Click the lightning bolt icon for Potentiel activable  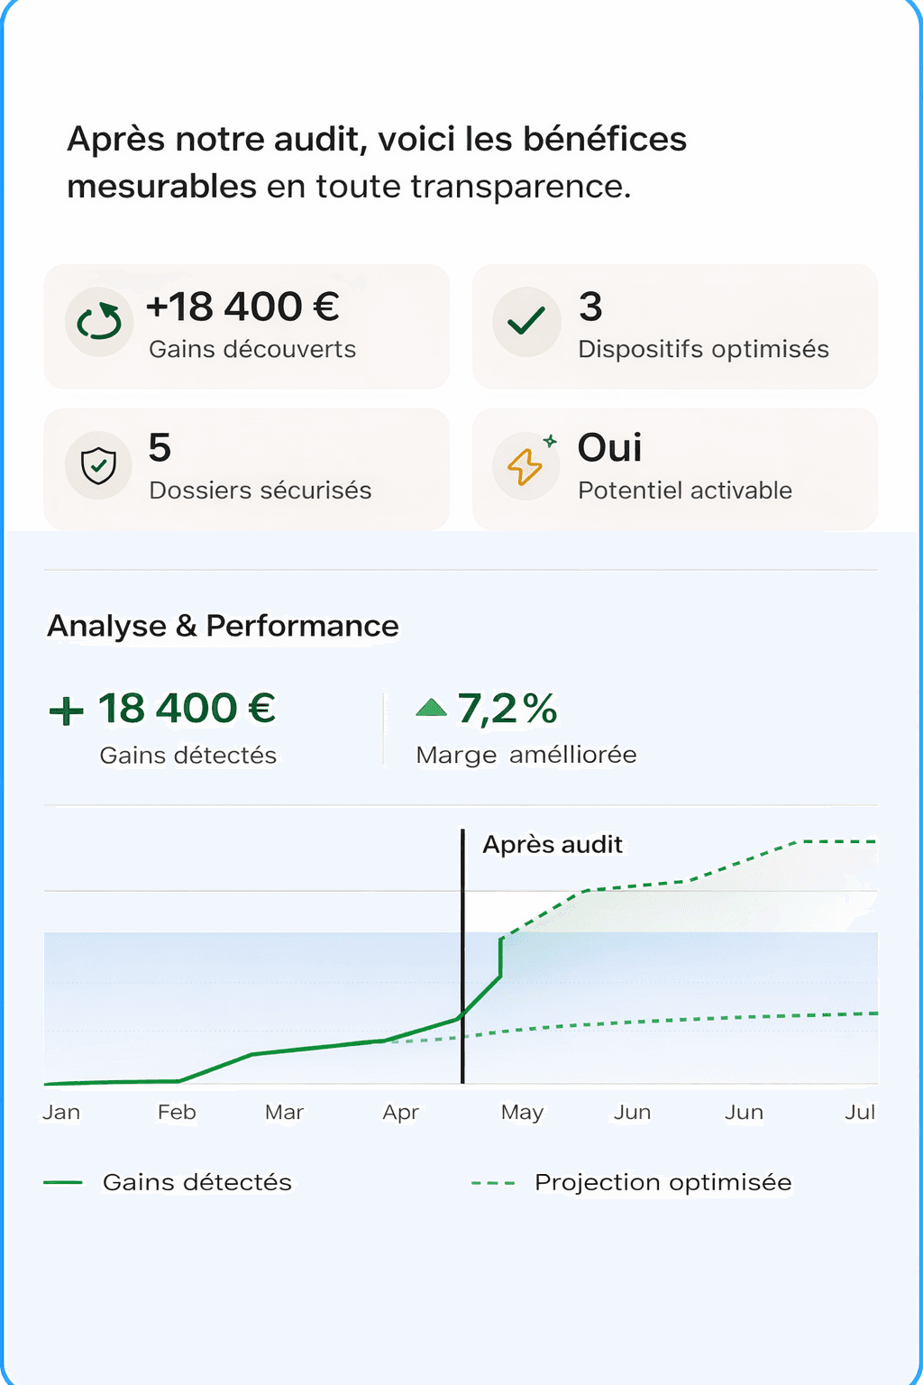[x=526, y=466]
